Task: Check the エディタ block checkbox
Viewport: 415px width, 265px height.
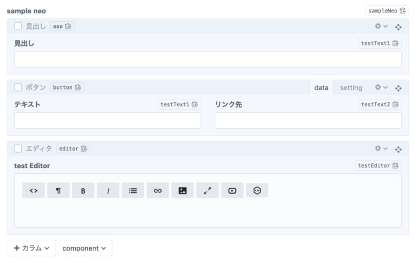Action: point(18,149)
